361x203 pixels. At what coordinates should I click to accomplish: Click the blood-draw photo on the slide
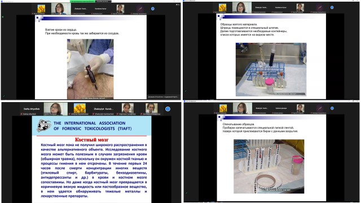click(x=90, y=69)
